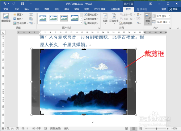This screenshot has width=181, height=131.
Task: Click the Rotate objects icon
Action: pyautogui.click(x=139, y=23)
